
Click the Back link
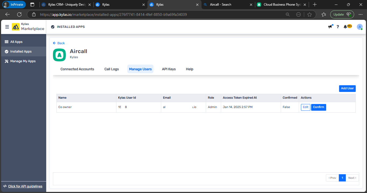pyautogui.click(x=59, y=43)
